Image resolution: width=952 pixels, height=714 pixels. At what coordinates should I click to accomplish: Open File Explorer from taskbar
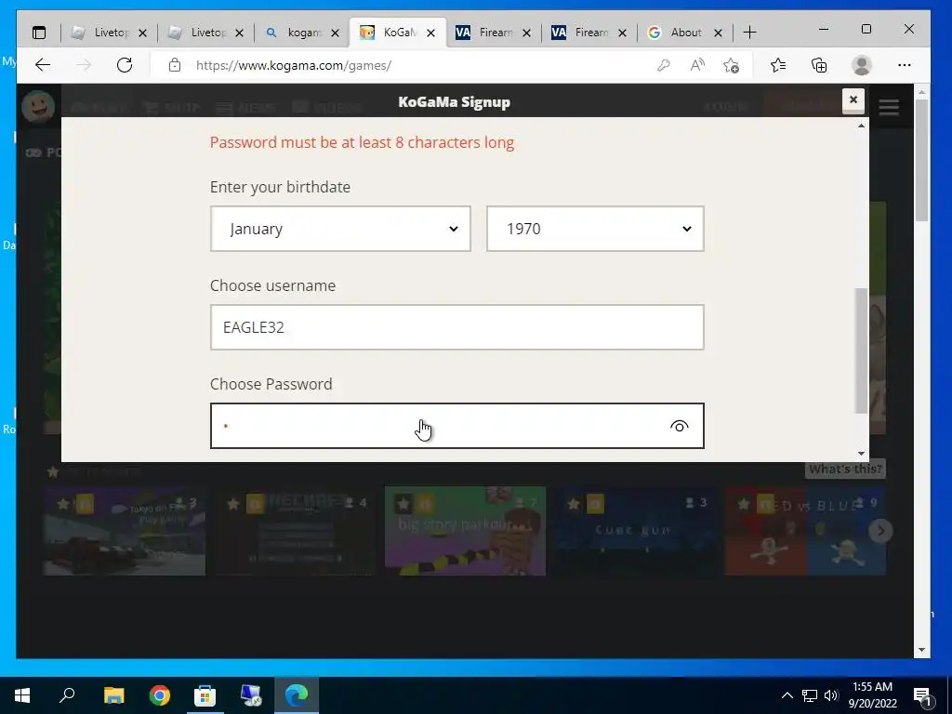[x=113, y=695]
